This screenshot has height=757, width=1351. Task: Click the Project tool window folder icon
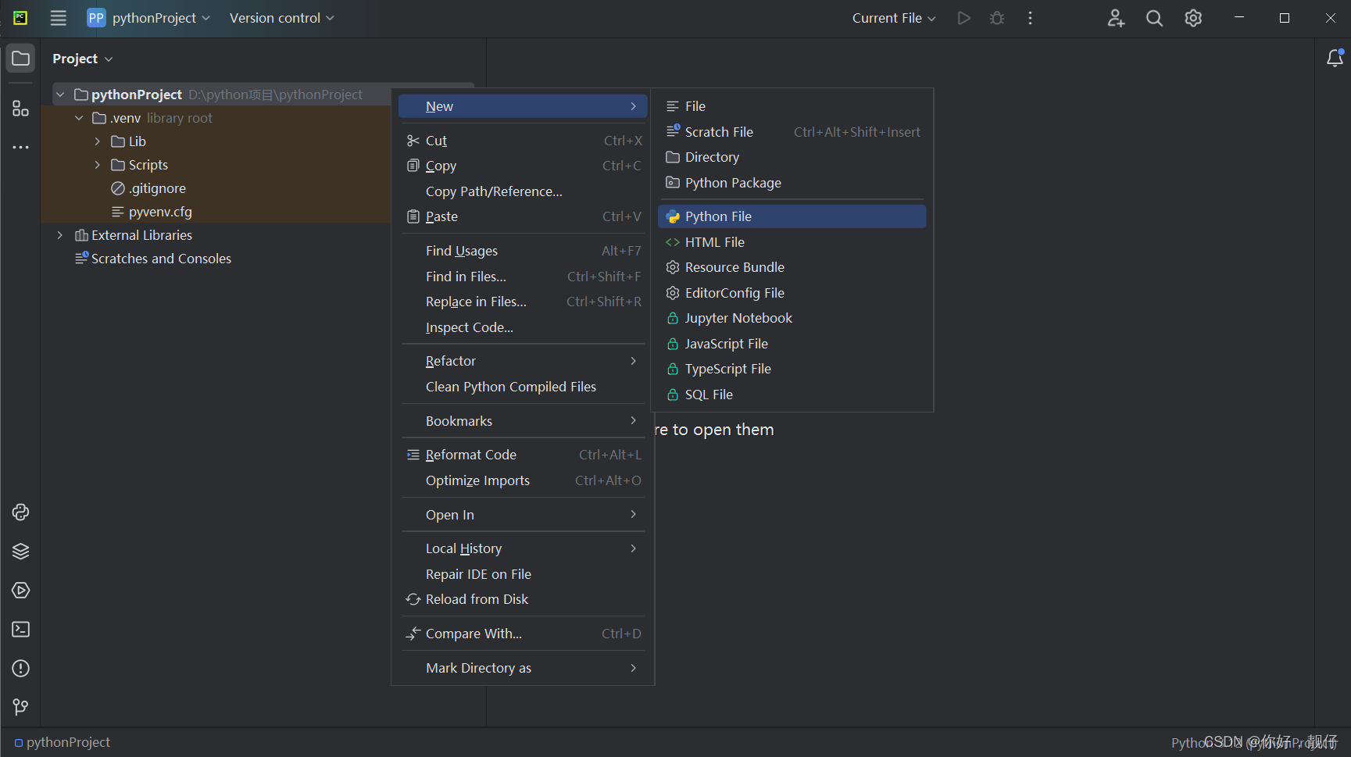pyautogui.click(x=20, y=59)
